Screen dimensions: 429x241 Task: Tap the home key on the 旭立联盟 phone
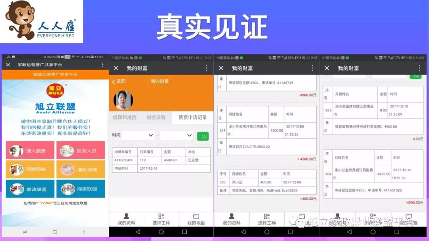click(x=55, y=232)
